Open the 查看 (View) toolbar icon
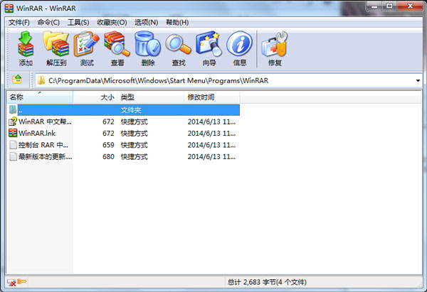The height and width of the screenshot is (292, 427). [x=117, y=48]
